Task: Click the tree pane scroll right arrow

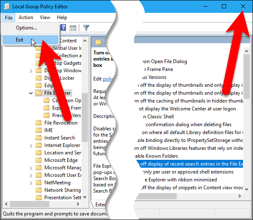Action: tap(78, 204)
